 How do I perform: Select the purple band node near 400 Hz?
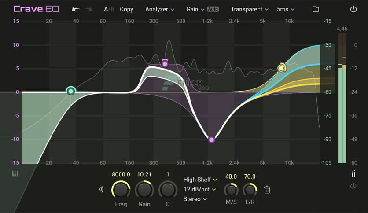(x=165, y=64)
